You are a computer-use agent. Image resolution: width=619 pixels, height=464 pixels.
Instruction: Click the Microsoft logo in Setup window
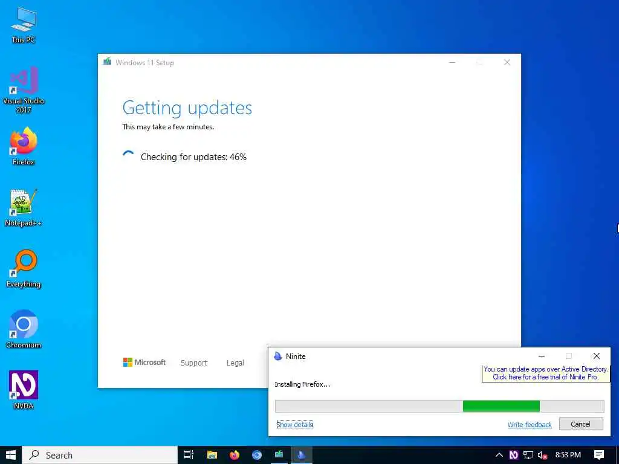click(x=144, y=362)
